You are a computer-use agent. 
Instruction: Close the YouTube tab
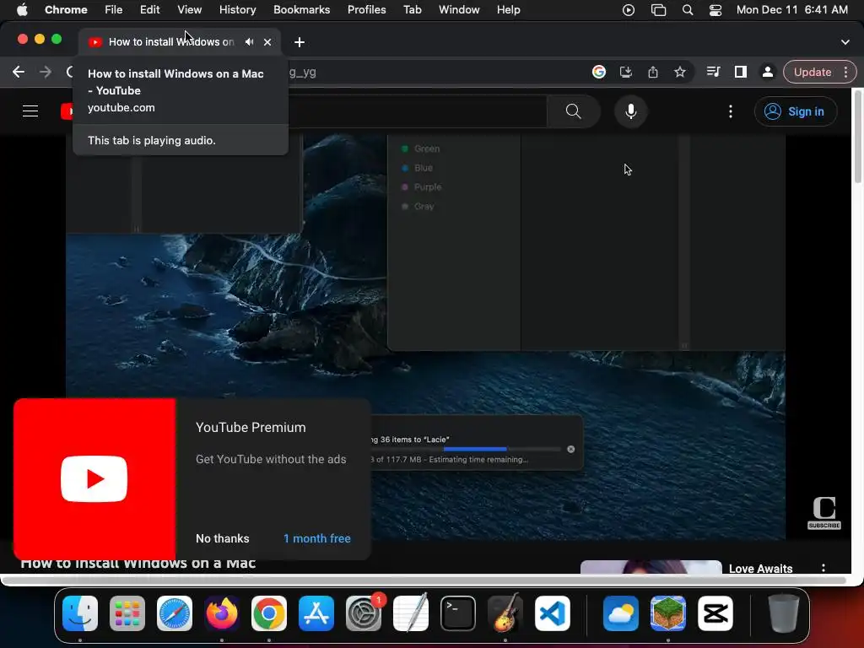(267, 42)
